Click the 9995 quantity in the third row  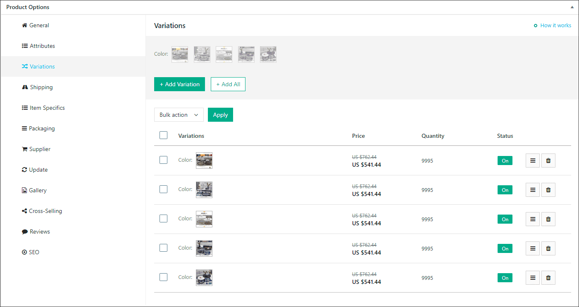tap(427, 220)
